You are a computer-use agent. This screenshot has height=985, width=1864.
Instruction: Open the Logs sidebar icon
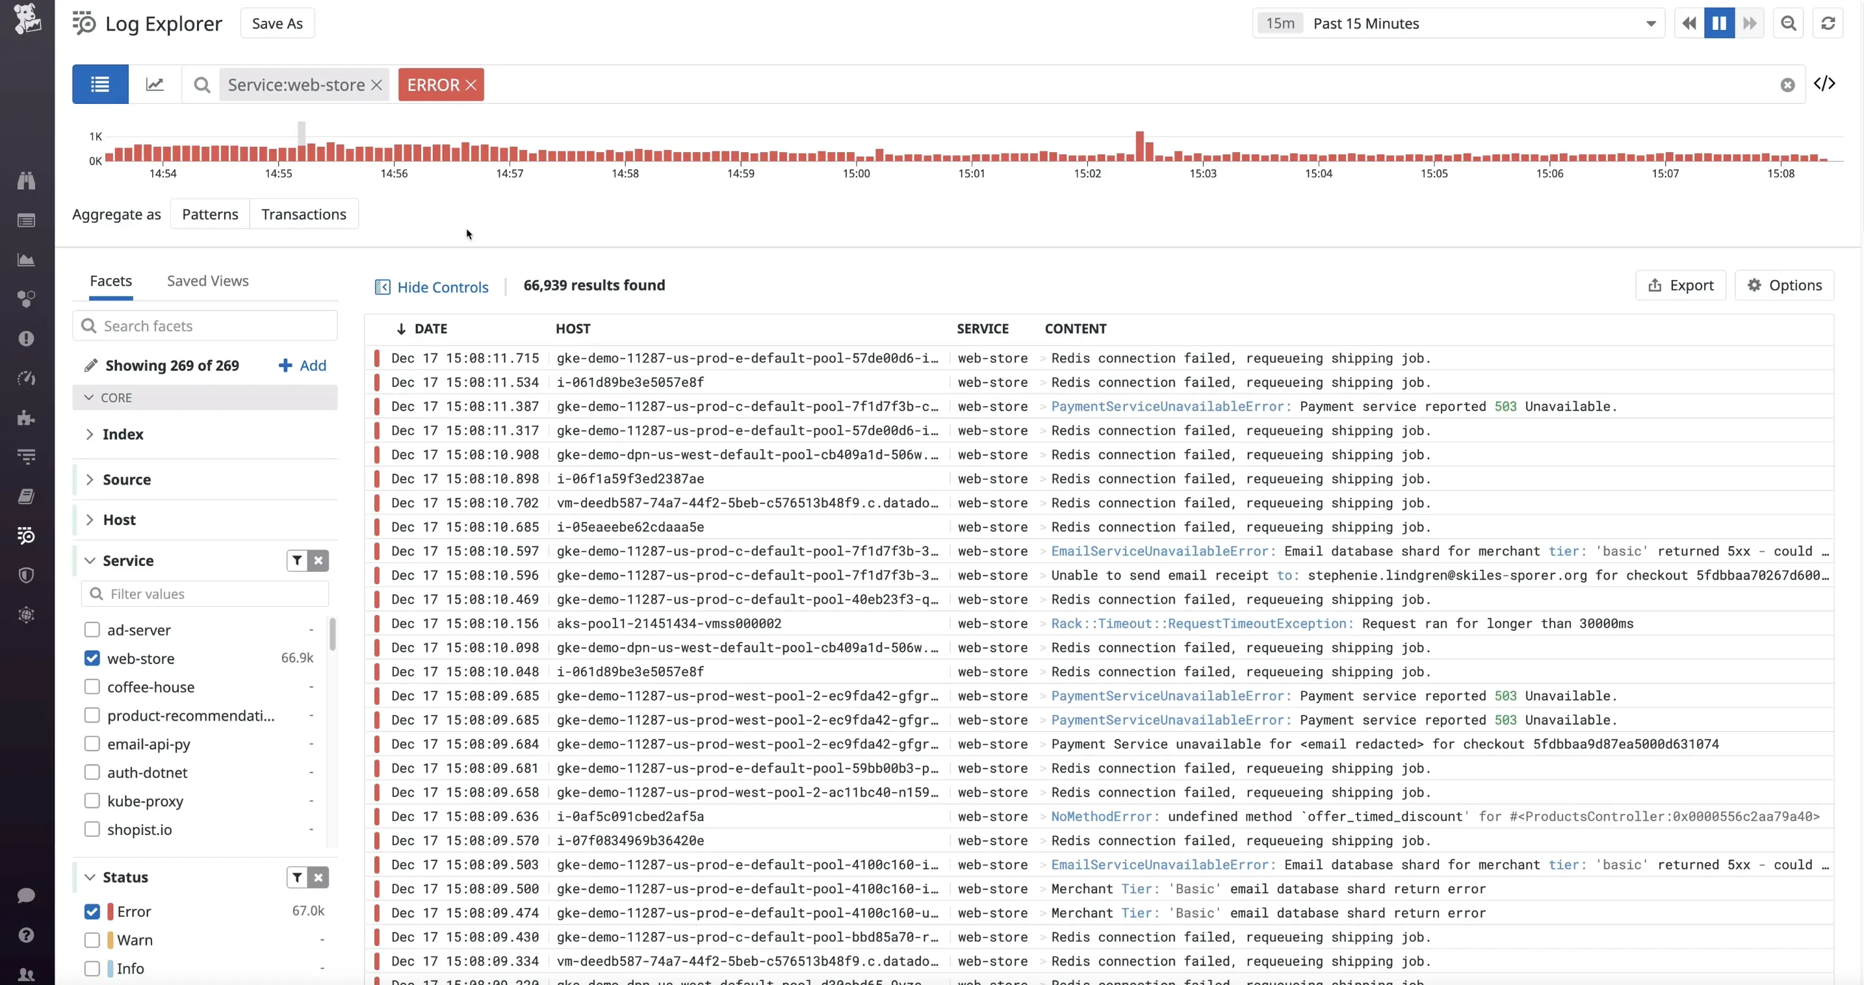point(26,536)
